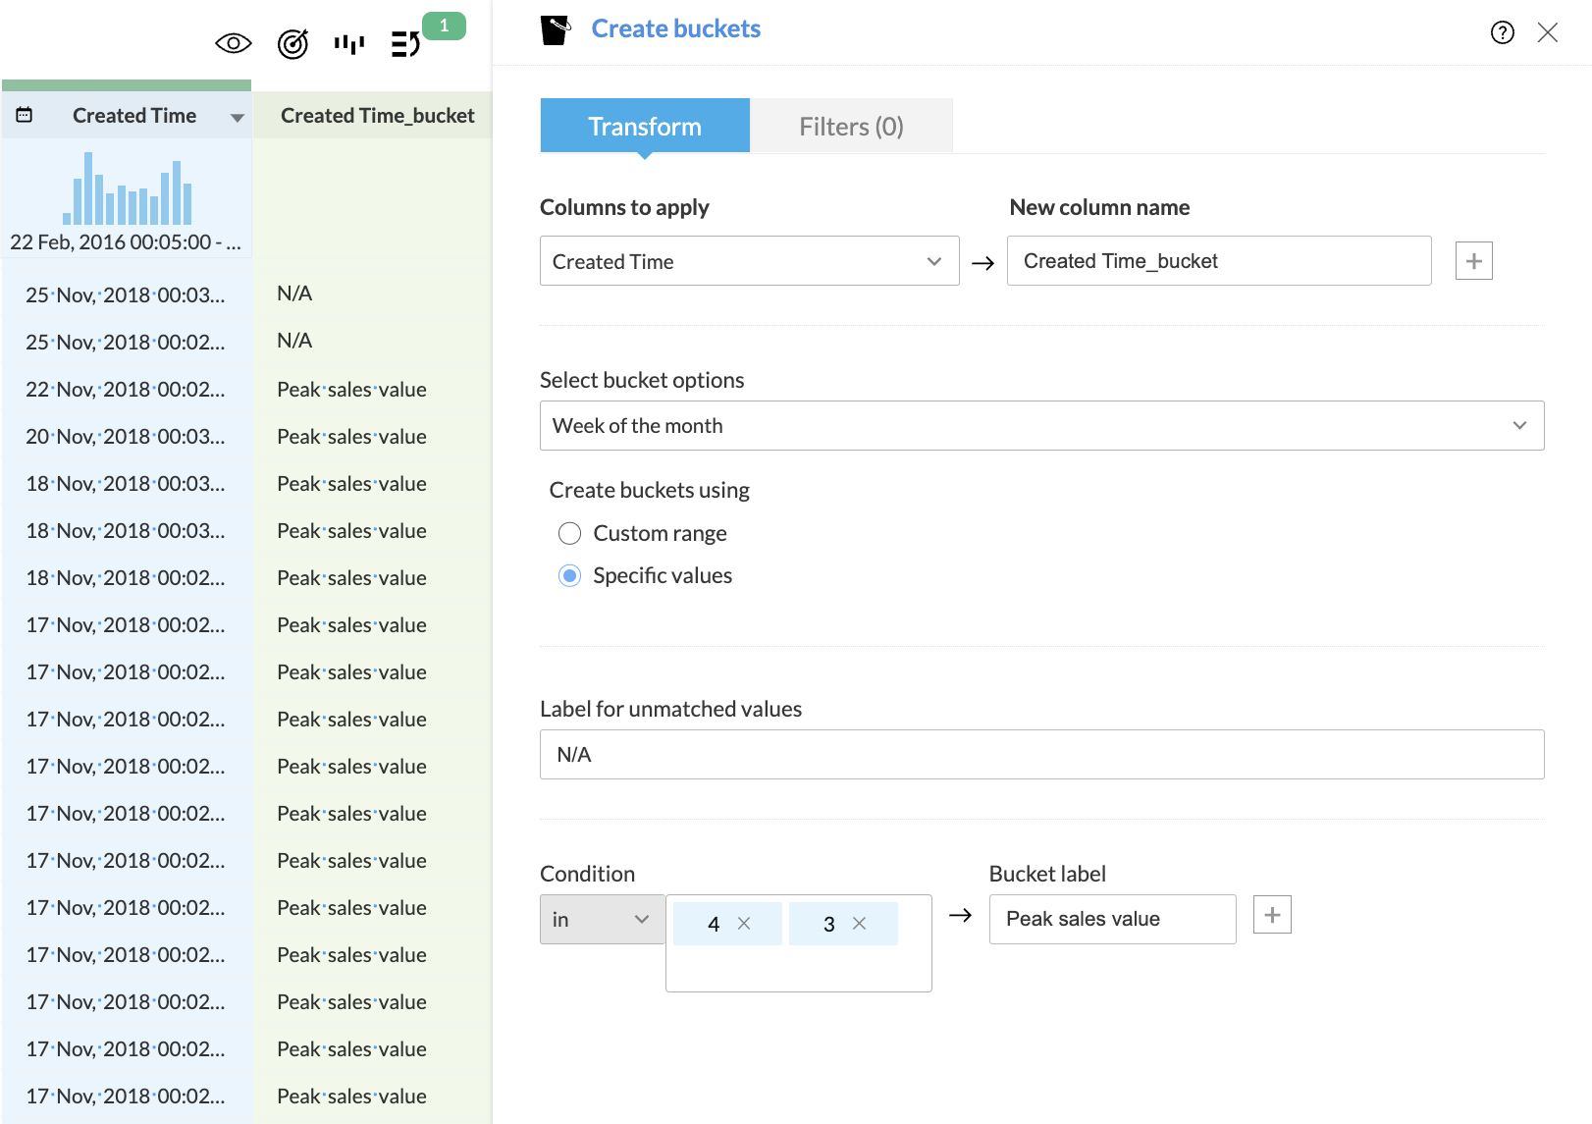Click the Peak sales value bucket label field
The image size is (1592, 1124).
[1112, 919]
